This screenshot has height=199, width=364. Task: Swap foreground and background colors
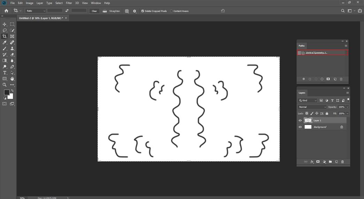pyautogui.click(x=12, y=91)
